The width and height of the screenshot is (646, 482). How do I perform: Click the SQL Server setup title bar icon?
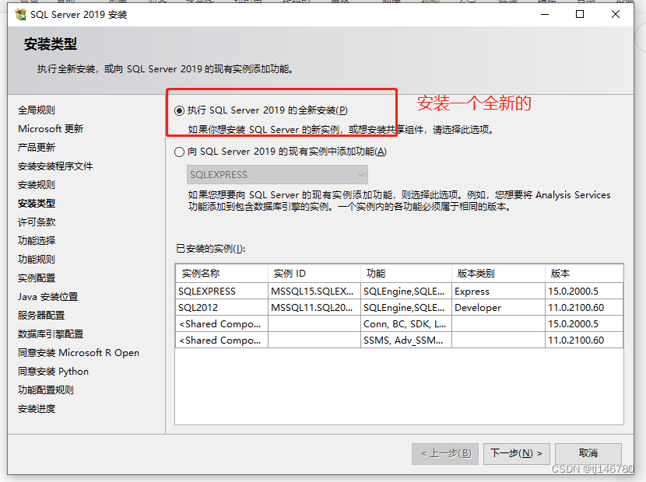[x=20, y=15]
